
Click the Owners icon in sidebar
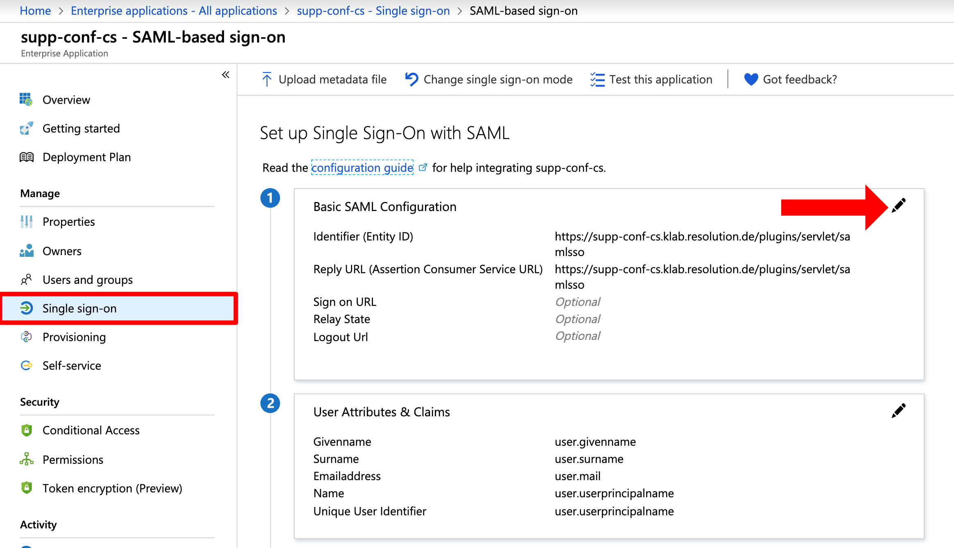point(26,251)
